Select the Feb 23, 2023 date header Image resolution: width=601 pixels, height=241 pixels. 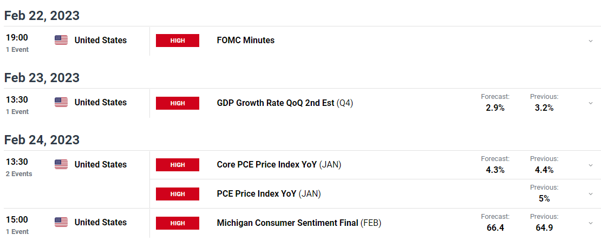tap(42, 78)
